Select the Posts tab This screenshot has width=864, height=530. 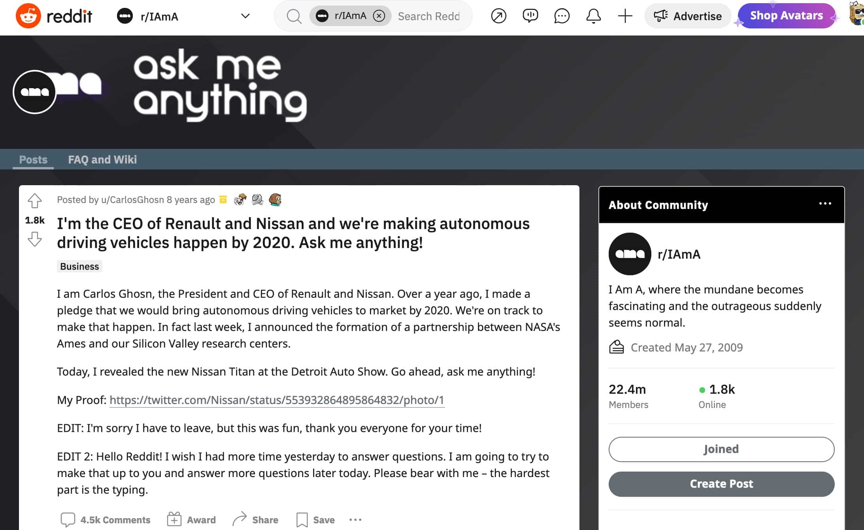[33, 160]
